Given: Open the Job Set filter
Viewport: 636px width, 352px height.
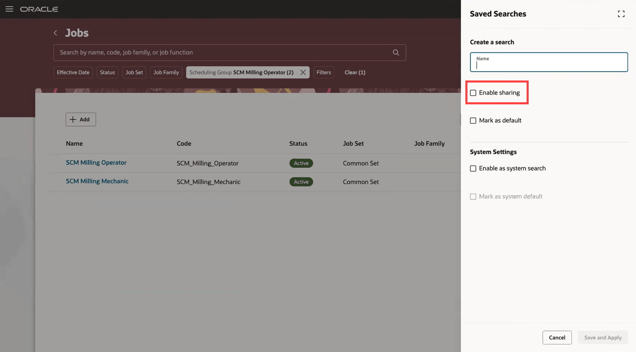Looking at the screenshot, I should pyautogui.click(x=134, y=72).
